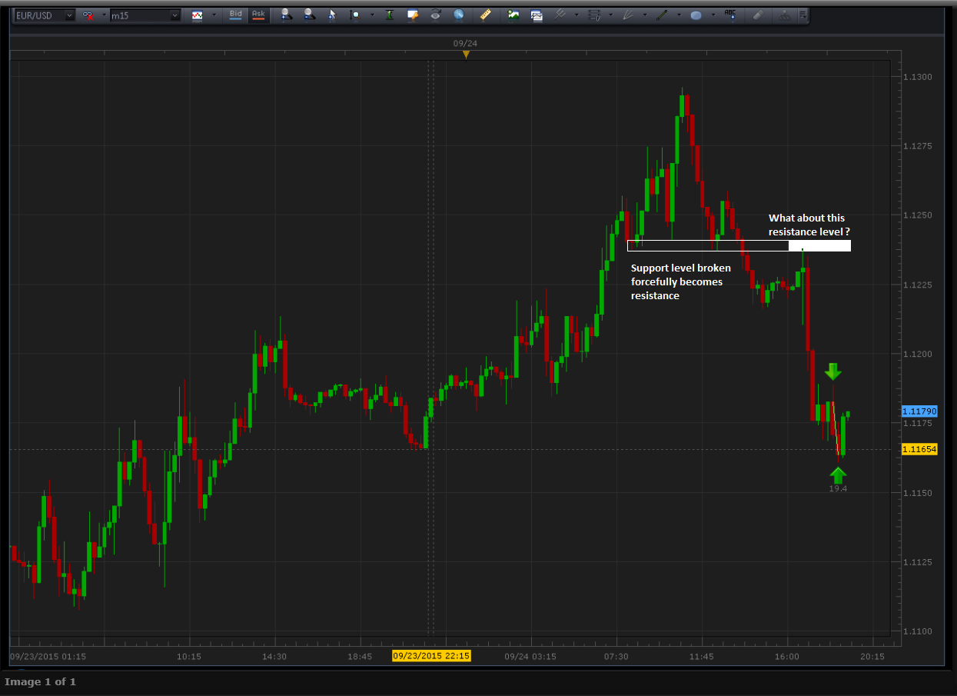Click the 1.1150 price axis label
Viewport: 957px width, 696px height.
[x=917, y=492]
